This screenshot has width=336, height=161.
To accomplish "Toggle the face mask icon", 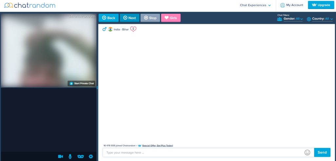I will point(80,156).
